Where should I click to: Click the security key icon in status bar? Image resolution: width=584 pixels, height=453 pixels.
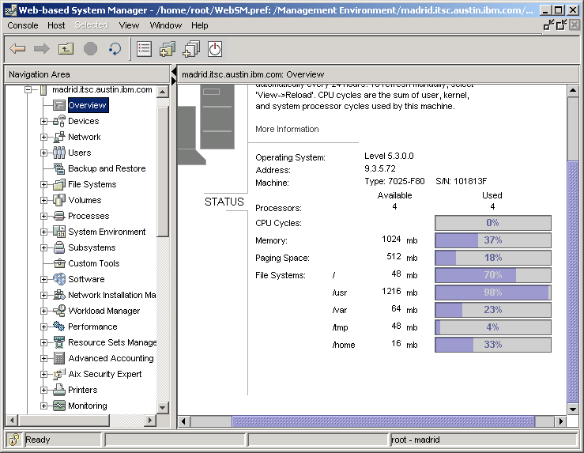click(13, 440)
